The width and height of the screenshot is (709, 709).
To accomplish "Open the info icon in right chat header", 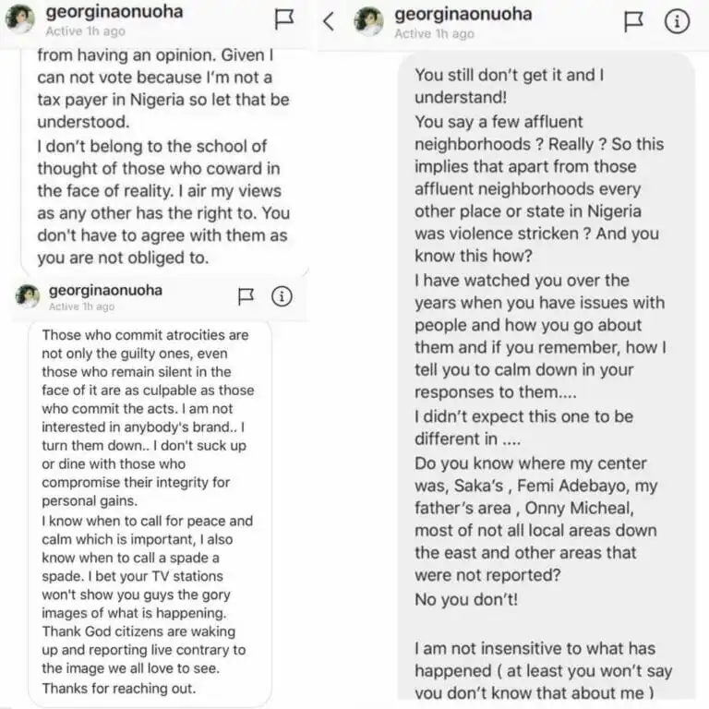I will (x=677, y=21).
